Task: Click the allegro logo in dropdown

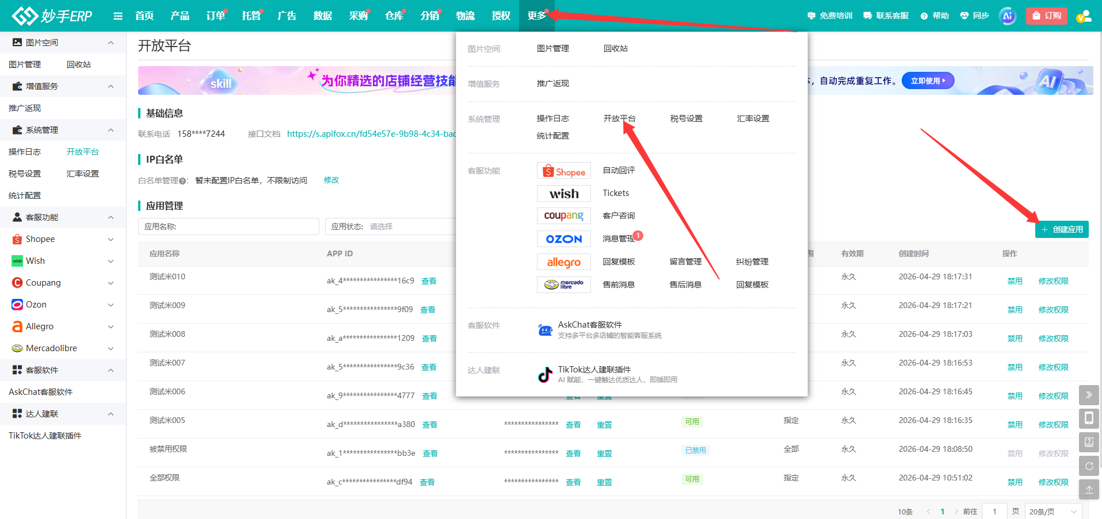Action: click(564, 262)
